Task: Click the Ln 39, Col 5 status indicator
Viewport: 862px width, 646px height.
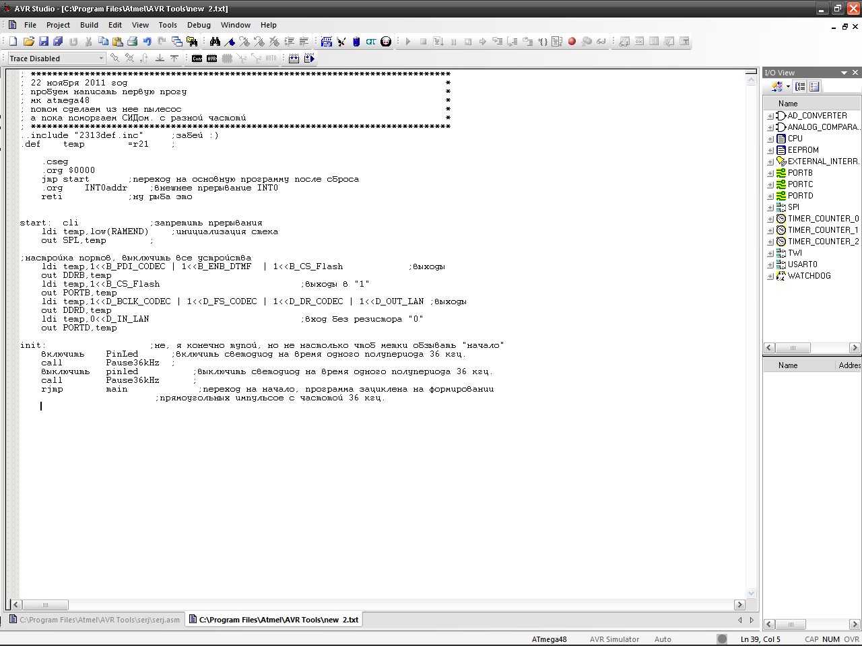Action: pyautogui.click(x=760, y=639)
